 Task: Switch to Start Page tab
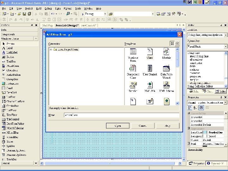click(47, 25)
